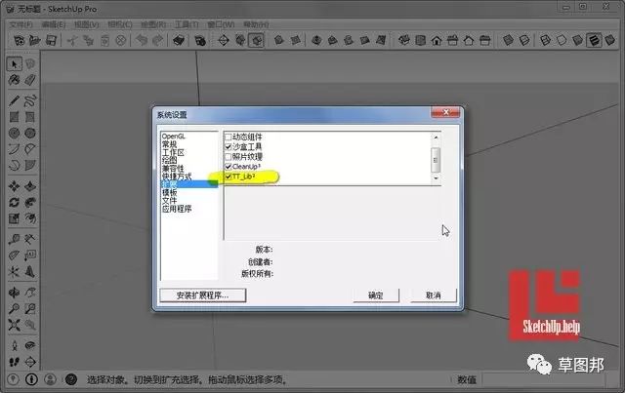Create a new file from toolbar
This screenshot has width=625, height=393.
19,40
